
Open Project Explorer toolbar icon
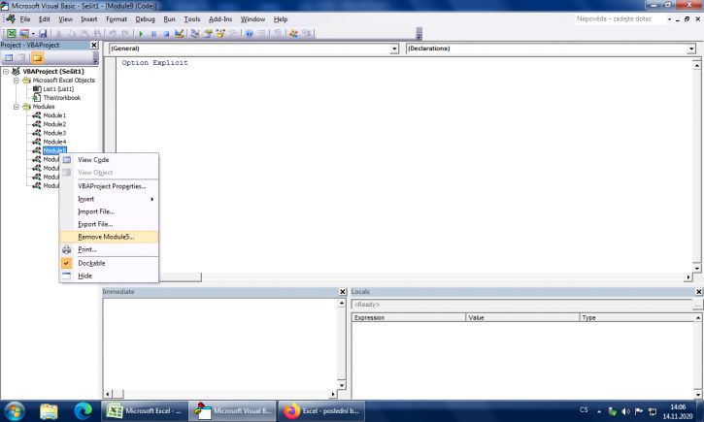pos(195,33)
